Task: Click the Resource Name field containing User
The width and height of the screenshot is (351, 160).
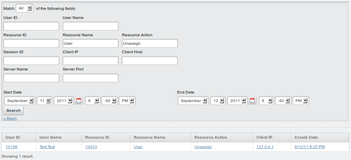Action: click(91, 43)
